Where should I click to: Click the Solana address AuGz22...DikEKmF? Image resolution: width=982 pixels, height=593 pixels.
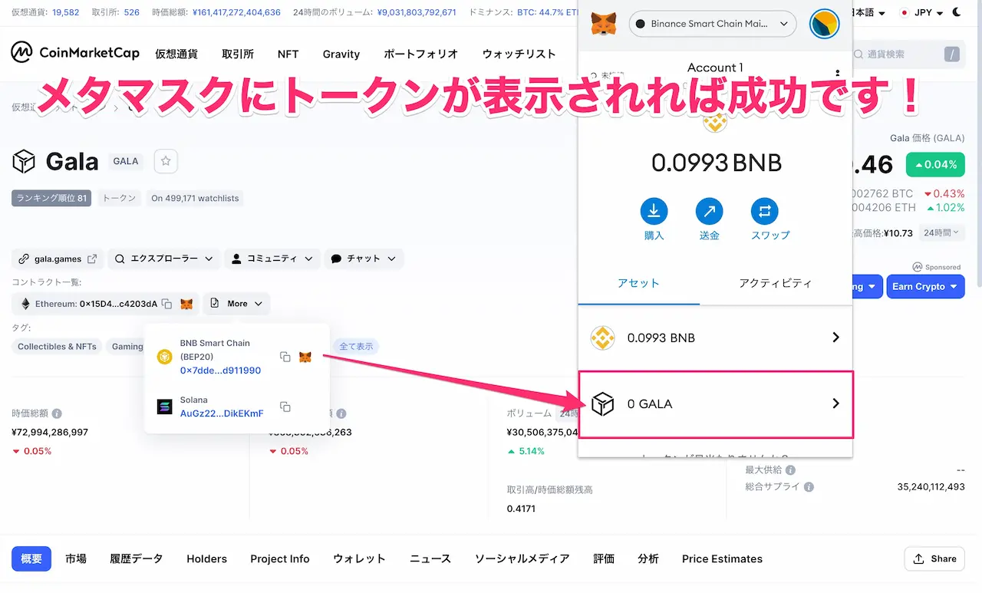tap(222, 413)
